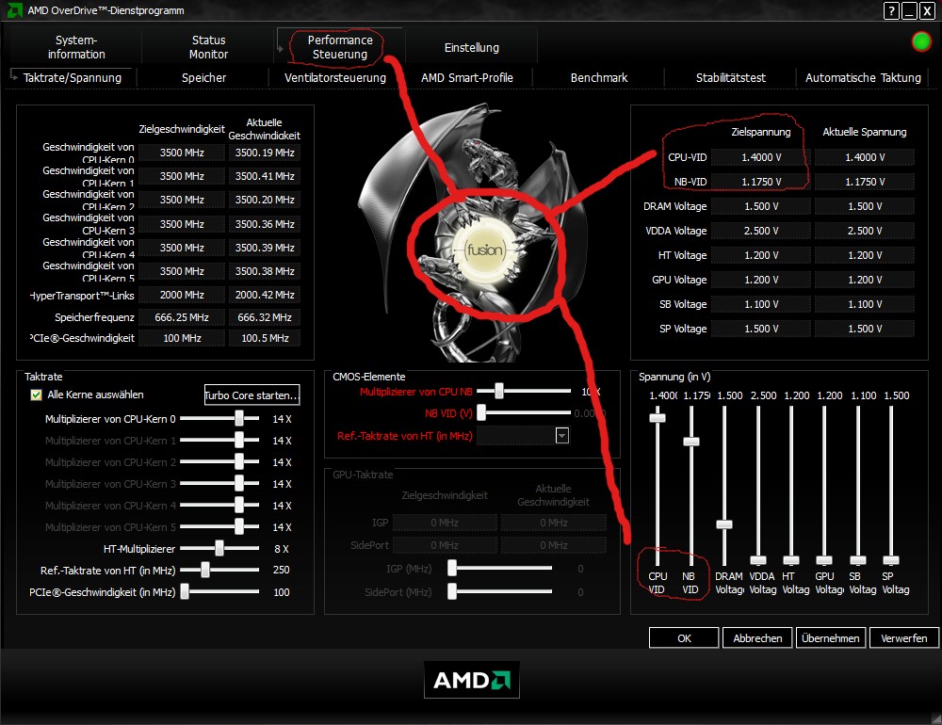Image resolution: width=942 pixels, height=725 pixels.
Task: Click PCIe-Geschwindigkeit slider handle
Action: click(185, 591)
